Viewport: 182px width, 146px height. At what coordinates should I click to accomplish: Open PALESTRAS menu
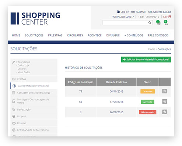coord(55,35)
